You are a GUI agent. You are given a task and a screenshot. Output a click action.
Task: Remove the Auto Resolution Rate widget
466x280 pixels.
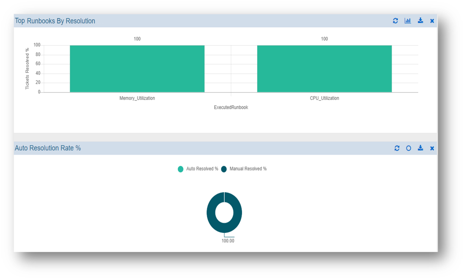[432, 148]
